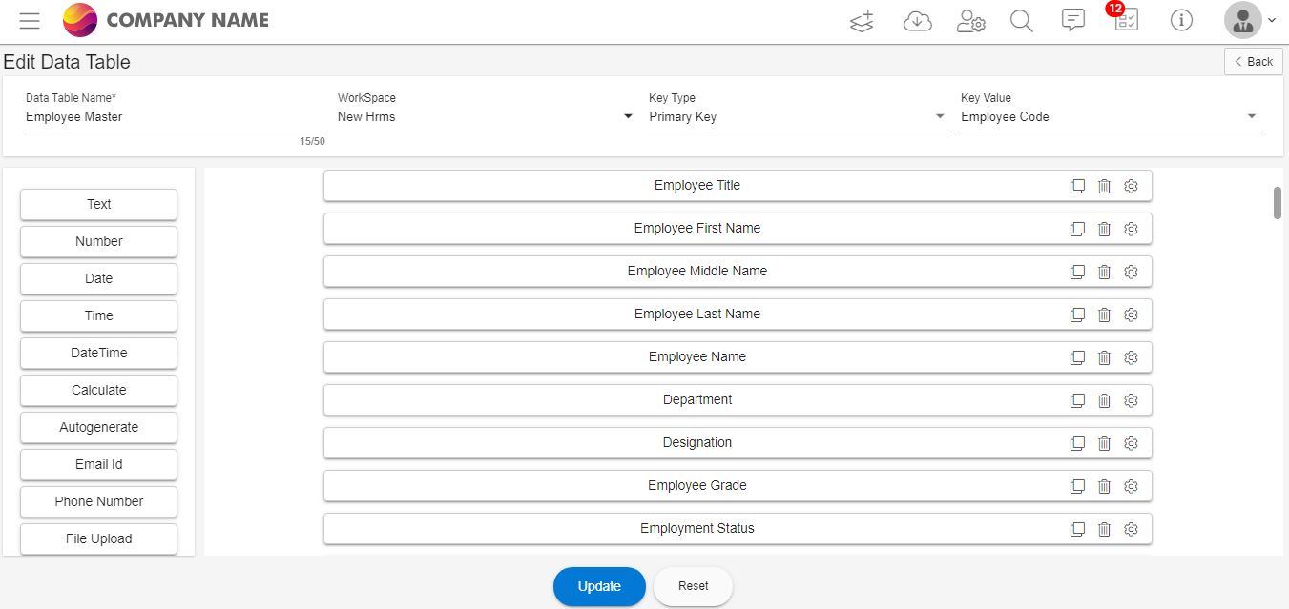Click the Back button
Image resolution: width=1289 pixels, height=609 pixels.
coord(1253,61)
